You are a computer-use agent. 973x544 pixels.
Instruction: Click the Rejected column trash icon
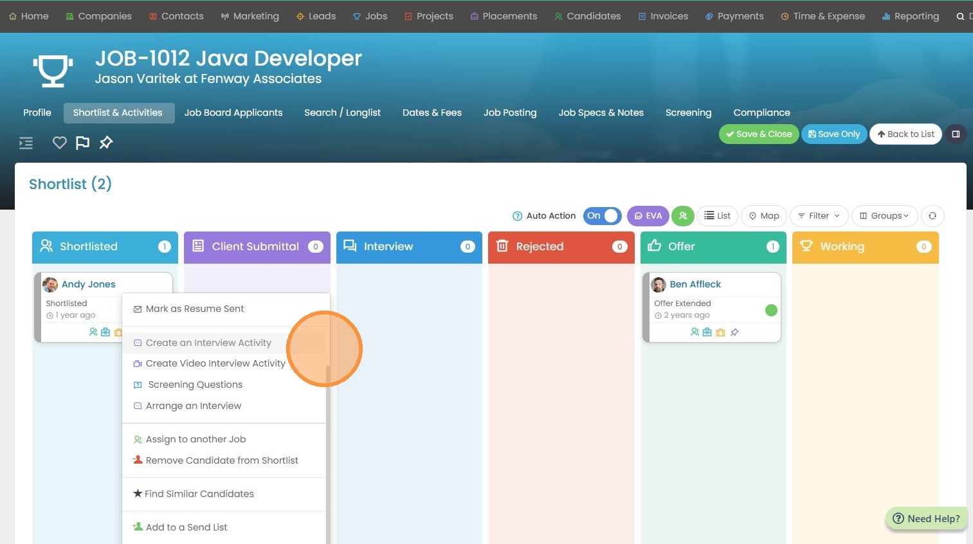(502, 246)
